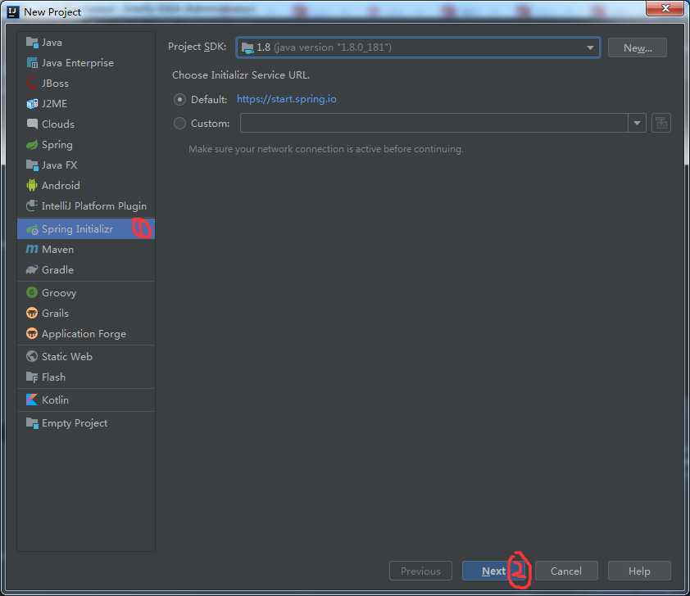The height and width of the screenshot is (596, 690).
Task: Click the Cancel button
Action: (566, 571)
